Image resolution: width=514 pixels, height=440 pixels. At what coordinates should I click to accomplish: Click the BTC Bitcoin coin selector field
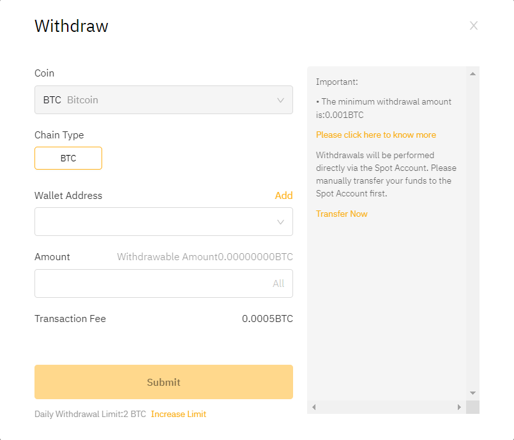tap(163, 100)
